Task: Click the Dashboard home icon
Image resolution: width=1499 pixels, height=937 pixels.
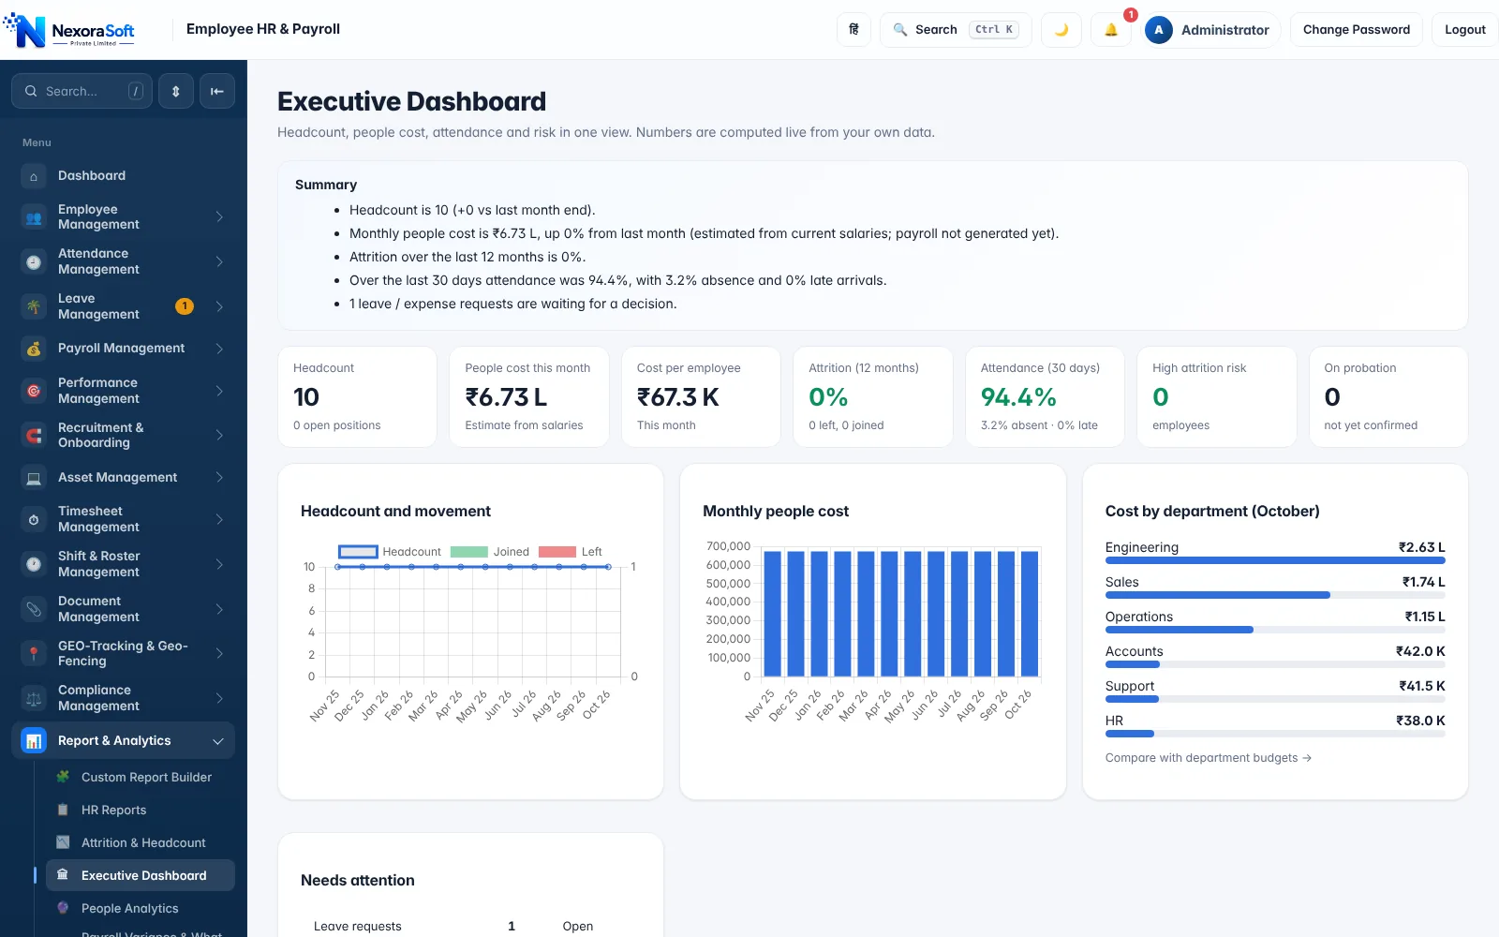Action: pos(34,176)
